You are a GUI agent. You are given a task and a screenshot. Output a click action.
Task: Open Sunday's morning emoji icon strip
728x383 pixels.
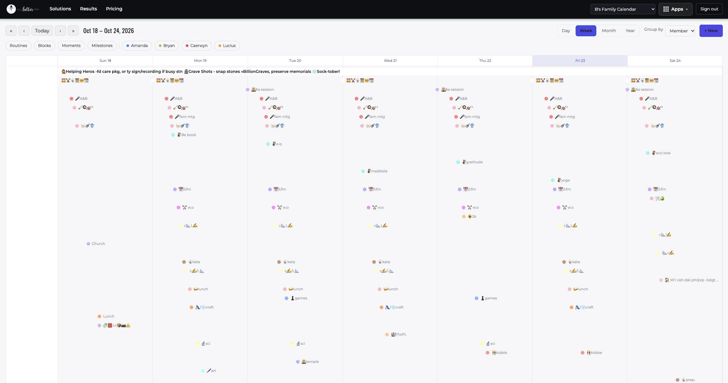pyautogui.click(x=75, y=80)
